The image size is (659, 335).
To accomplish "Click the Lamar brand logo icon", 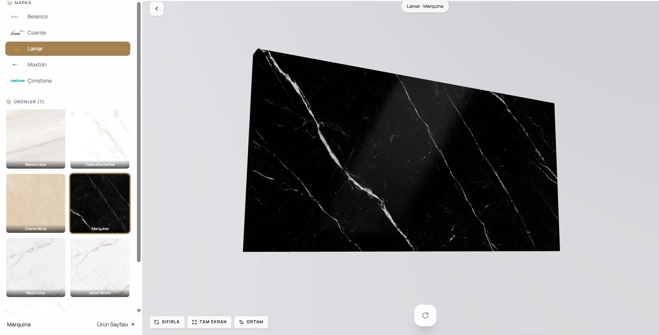I will (x=16, y=49).
